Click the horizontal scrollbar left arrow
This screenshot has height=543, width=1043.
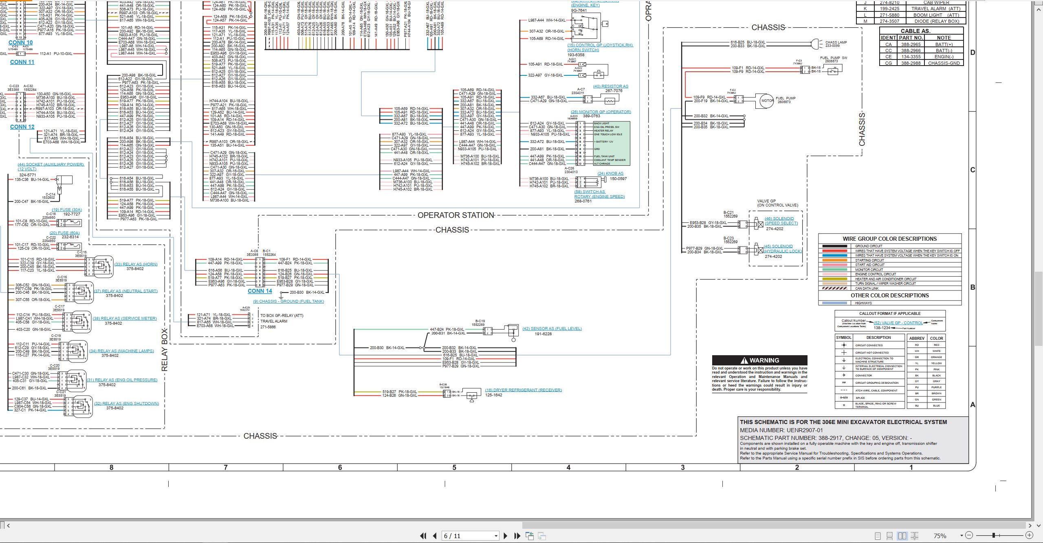(8, 525)
